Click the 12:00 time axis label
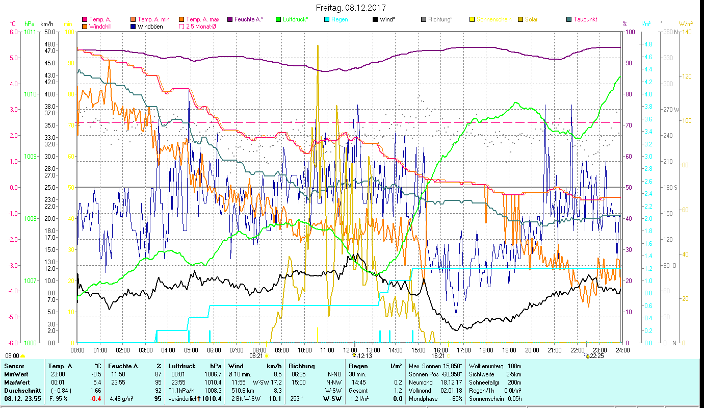This screenshot has width=704, height=408. click(350, 350)
